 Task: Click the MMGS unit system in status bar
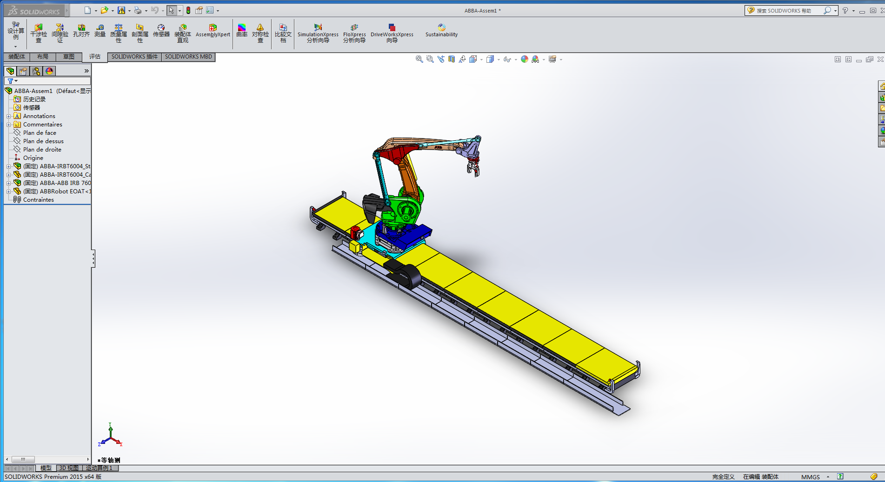click(x=811, y=477)
